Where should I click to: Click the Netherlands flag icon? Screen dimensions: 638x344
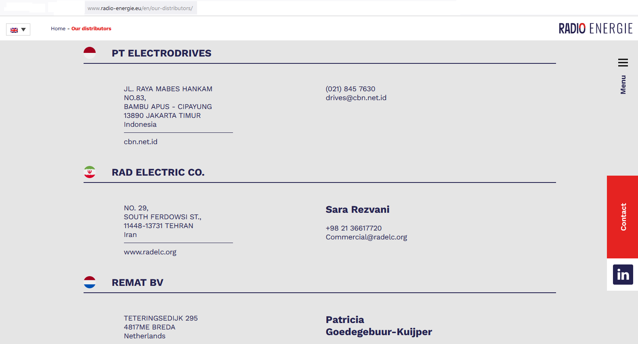pyautogui.click(x=90, y=282)
